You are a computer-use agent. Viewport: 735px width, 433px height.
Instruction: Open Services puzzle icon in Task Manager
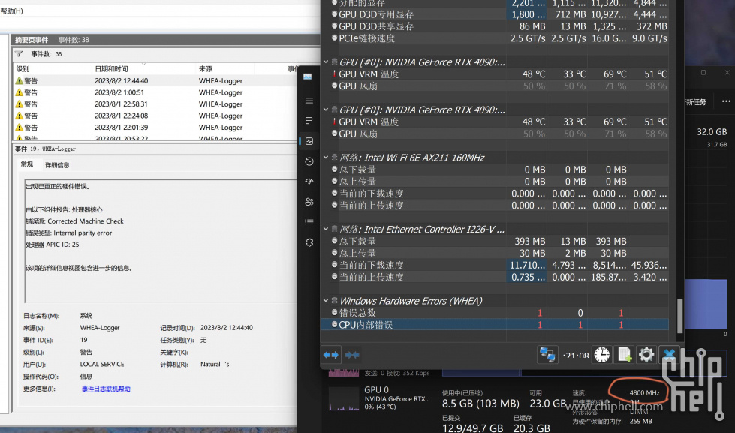309,242
